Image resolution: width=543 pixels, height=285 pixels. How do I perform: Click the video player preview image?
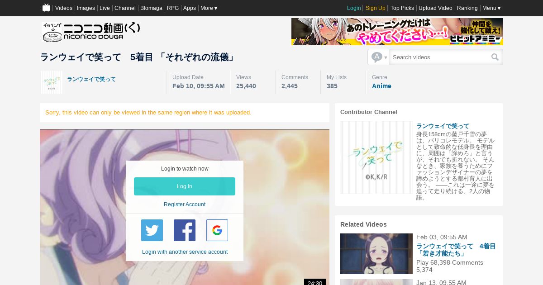pyautogui.click(x=185, y=207)
